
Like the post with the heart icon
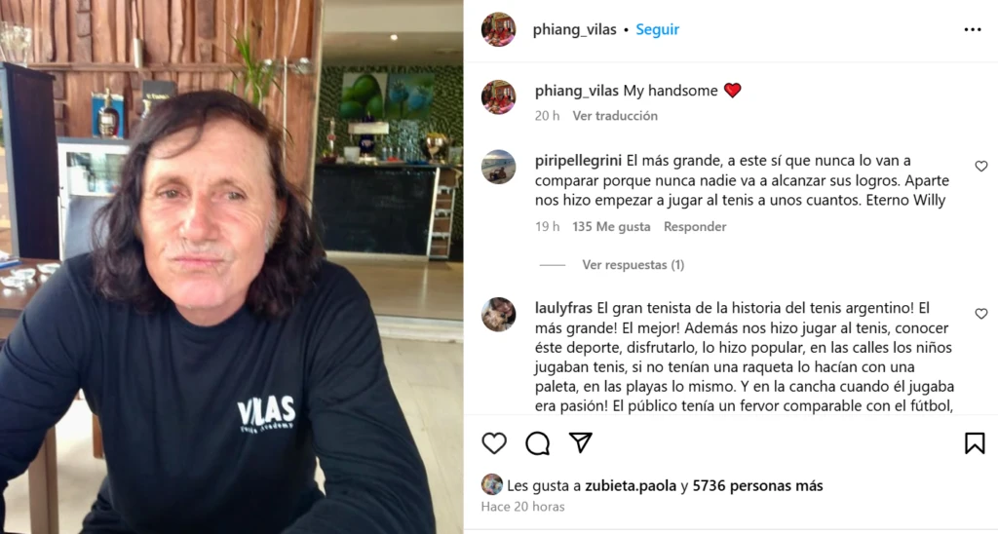pos(494,443)
